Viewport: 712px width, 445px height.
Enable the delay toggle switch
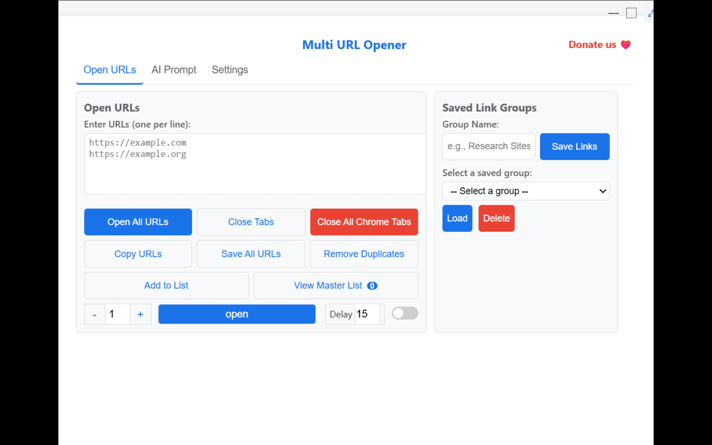click(x=405, y=313)
